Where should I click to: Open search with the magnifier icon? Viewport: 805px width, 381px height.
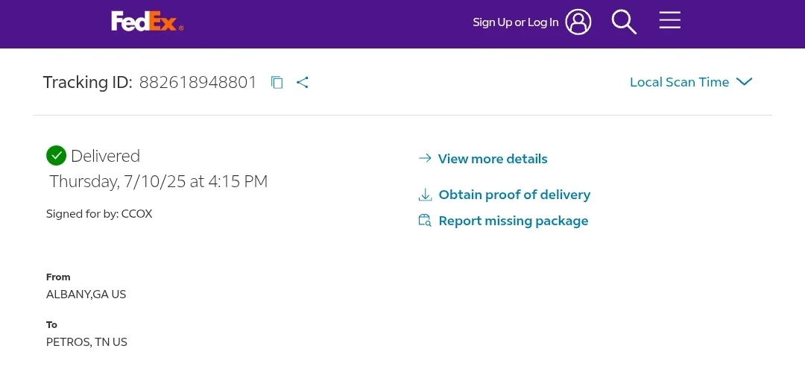pos(624,22)
